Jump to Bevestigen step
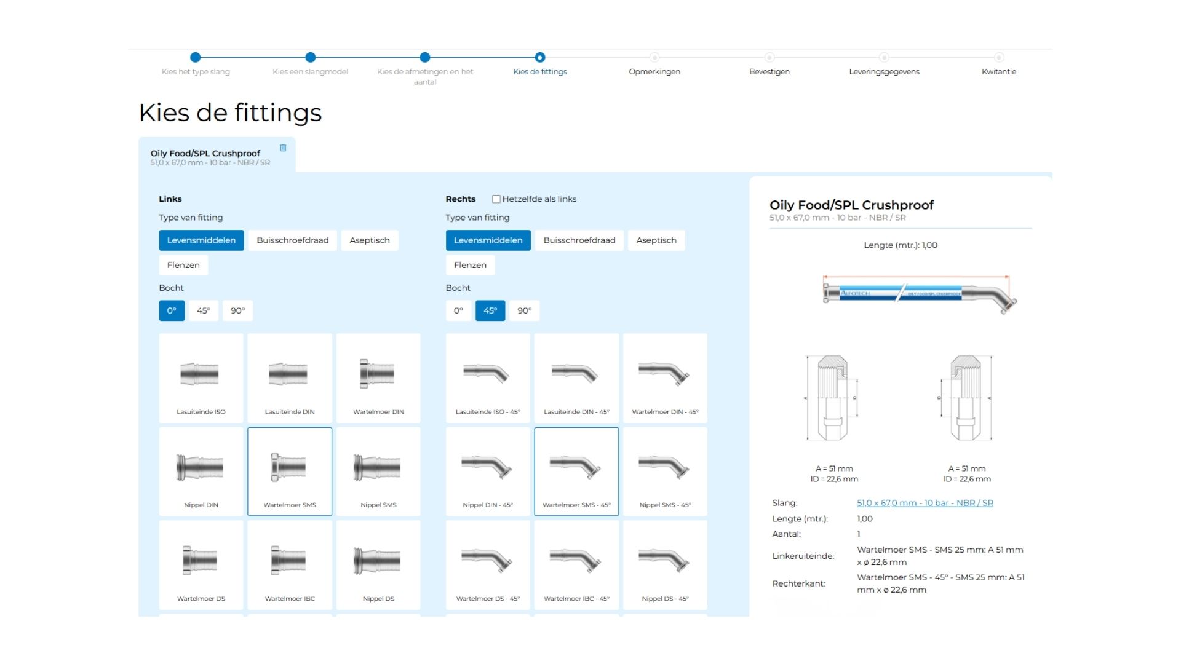1181x664 pixels. 769,64
